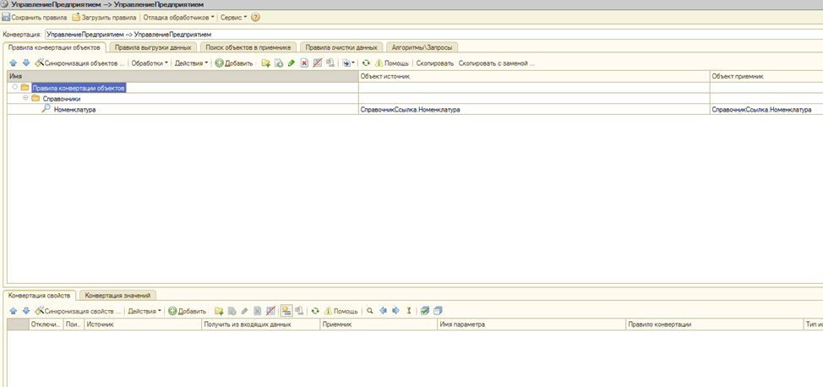The width and height of the screenshot is (823, 387).
Task: Collapse the Правила конвертации объектов root node
Action: 15,87
